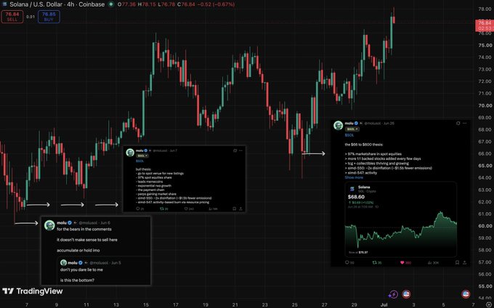The image size is (494, 308).
Task: Click the 0.01 spread value between SELL and BUY
Action: click(31, 17)
